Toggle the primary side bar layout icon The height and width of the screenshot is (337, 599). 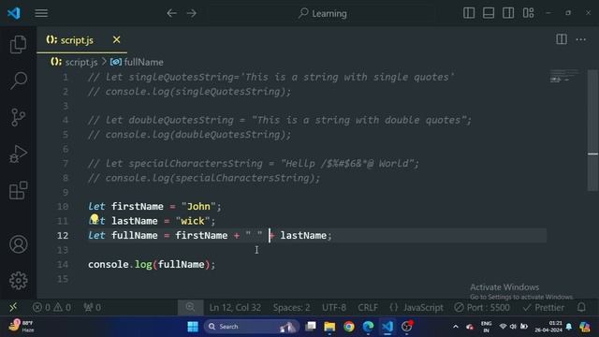pyautogui.click(x=469, y=13)
